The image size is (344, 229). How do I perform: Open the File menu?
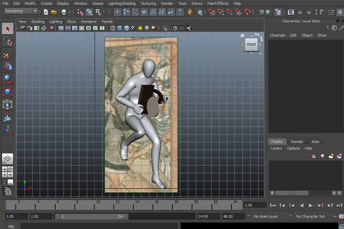tap(6, 3)
